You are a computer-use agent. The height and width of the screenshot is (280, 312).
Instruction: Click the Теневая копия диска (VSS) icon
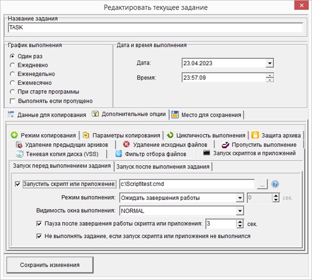19,154
